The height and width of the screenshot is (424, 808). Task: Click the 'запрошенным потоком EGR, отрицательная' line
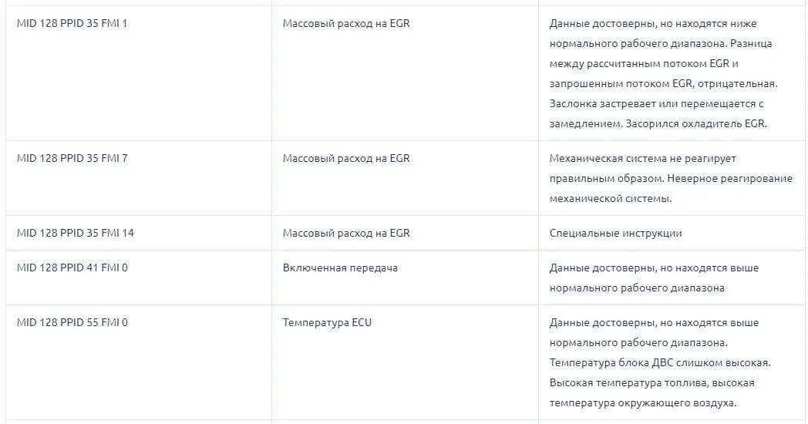[663, 83]
